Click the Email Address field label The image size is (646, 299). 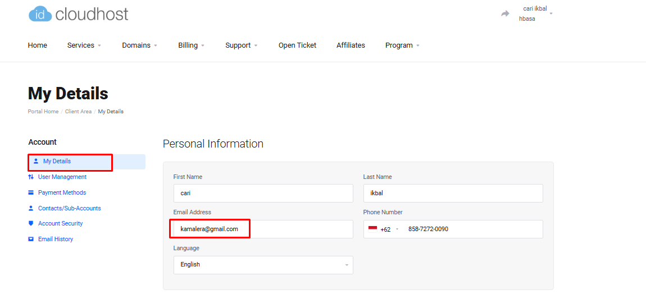[192, 212]
